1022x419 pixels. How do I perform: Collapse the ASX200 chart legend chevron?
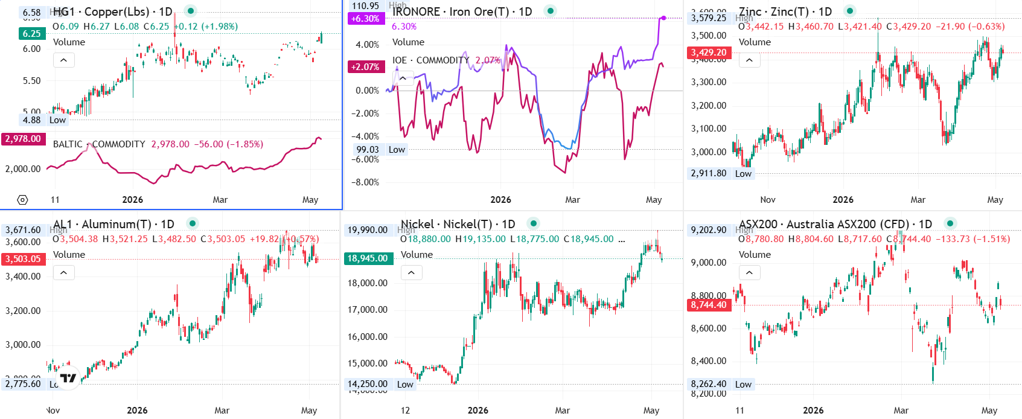(x=749, y=272)
